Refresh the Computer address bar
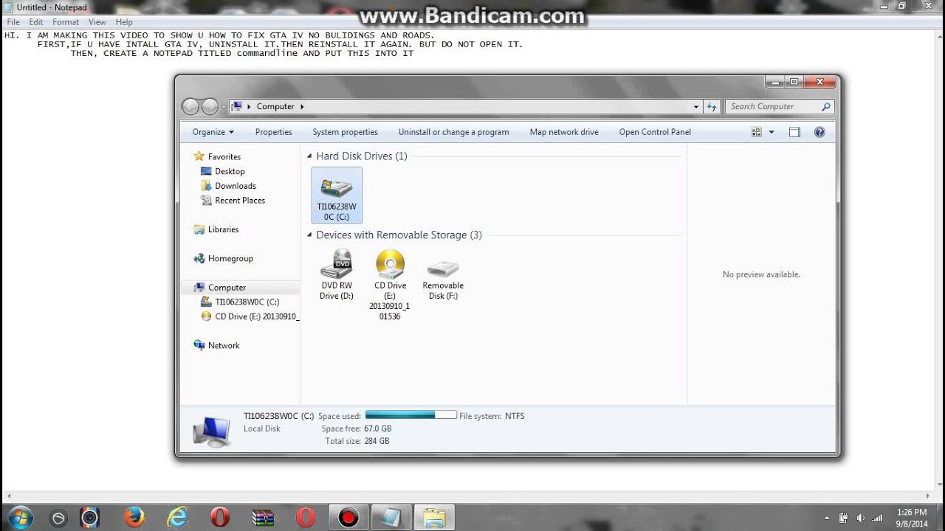Viewport: 945px width, 531px height. (712, 106)
